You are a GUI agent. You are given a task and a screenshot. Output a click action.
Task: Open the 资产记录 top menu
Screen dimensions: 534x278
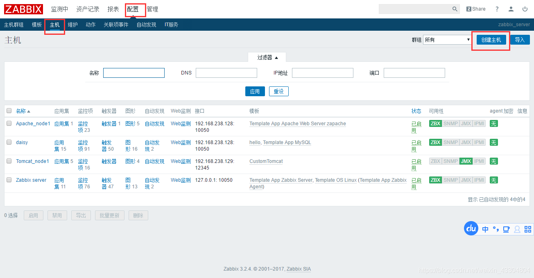coord(88,9)
